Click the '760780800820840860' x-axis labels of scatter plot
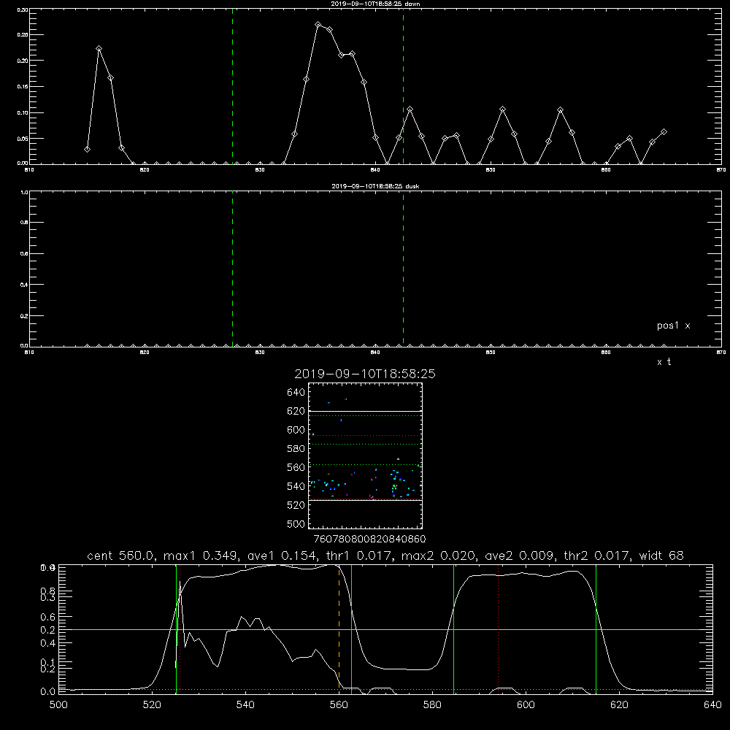This screenshot has height=730, width=730. tap(369, 539)
